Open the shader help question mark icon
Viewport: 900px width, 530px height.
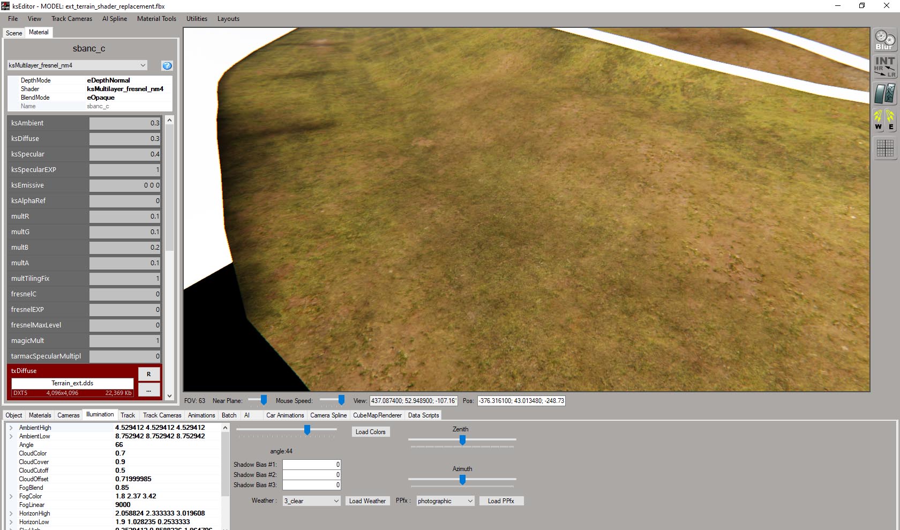pyautogui.click(x=167, y=65)
